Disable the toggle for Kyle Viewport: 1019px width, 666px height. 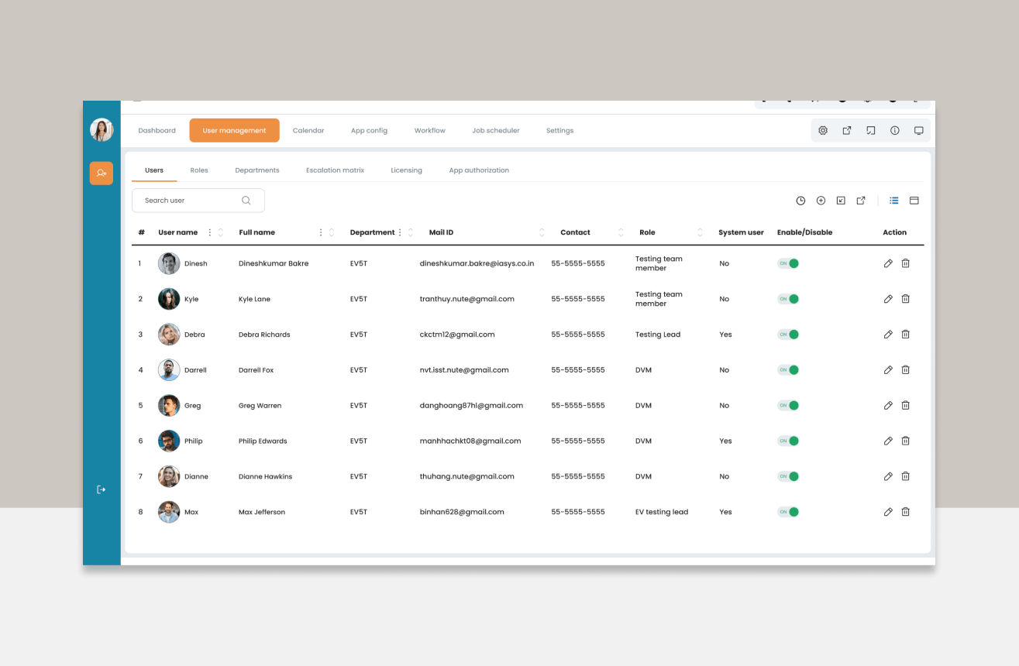pyautogui.click(x=788, y=299)
